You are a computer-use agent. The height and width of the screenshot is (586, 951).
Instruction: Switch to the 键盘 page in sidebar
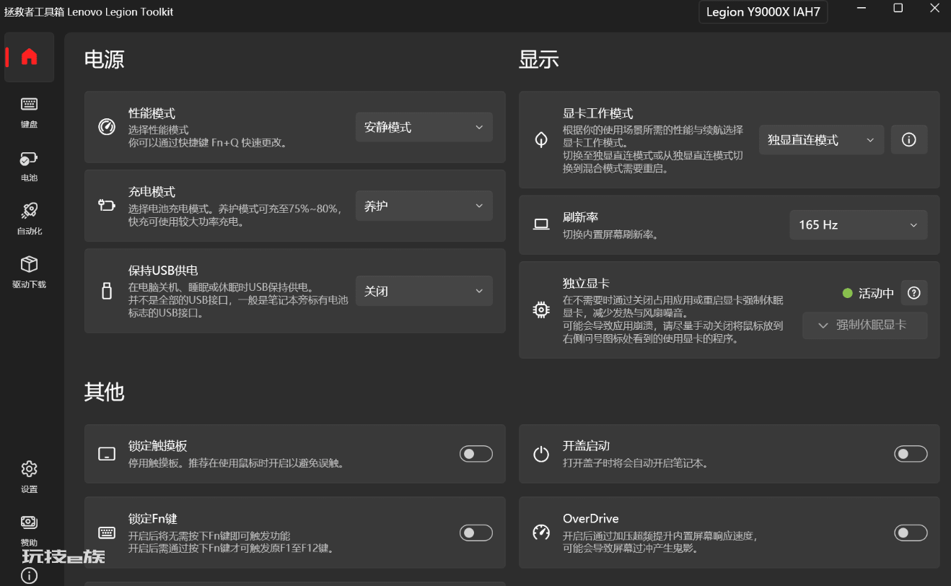[x=29, y=113]
